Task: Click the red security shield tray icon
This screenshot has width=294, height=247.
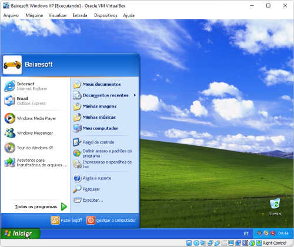Action: (x=273, y=233)
